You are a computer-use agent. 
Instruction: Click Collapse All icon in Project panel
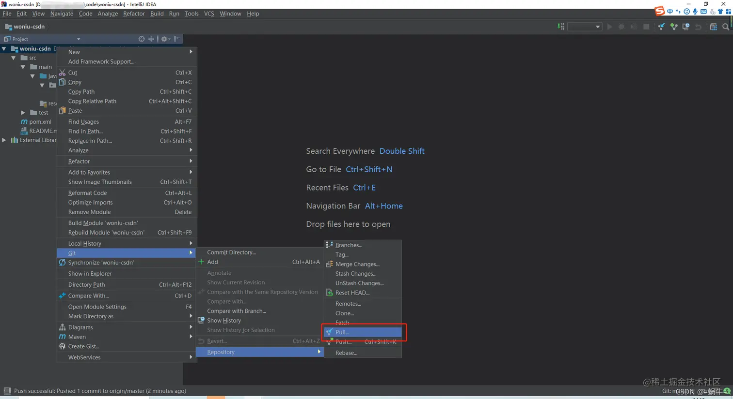pos(151,39)
